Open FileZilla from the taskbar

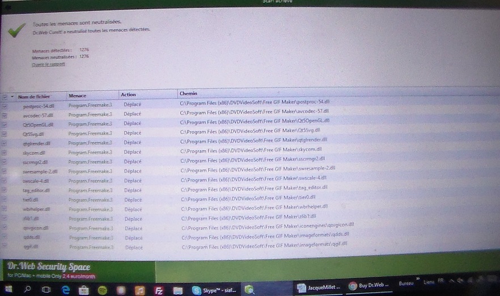(x=159, y=290)
